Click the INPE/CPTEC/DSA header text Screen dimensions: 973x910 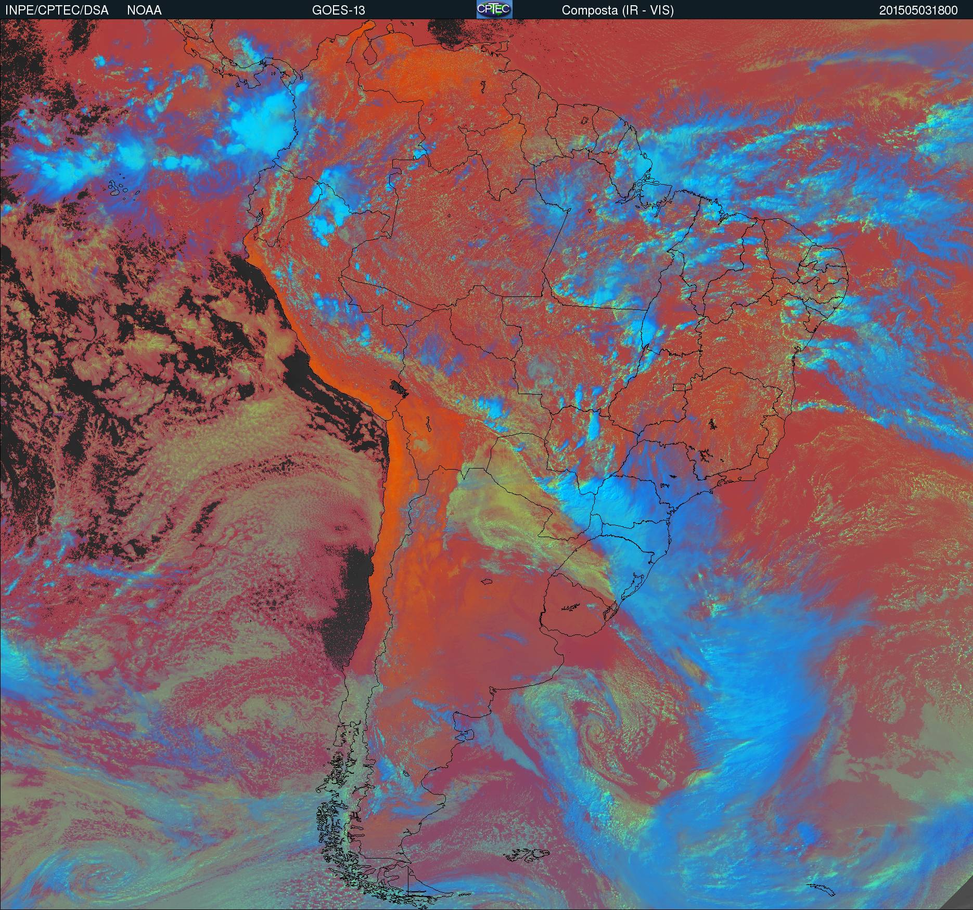coord(57,10)
